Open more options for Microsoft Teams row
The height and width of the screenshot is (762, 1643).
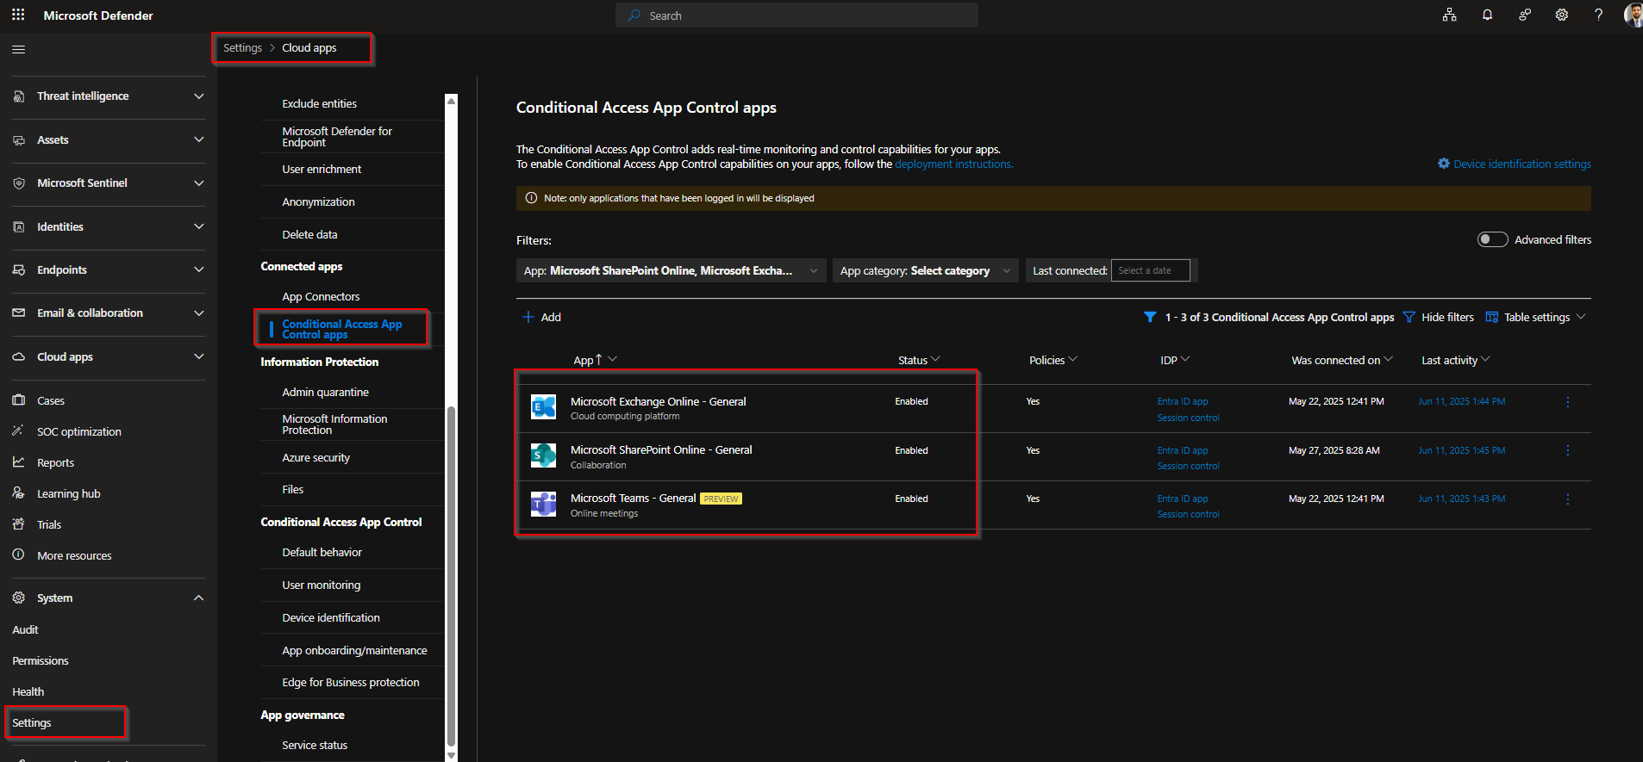tap(1567, 499)
